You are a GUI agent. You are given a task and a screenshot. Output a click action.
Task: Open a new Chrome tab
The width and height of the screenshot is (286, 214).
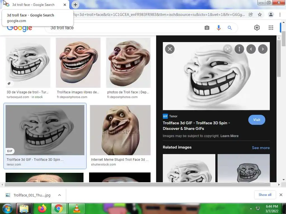tap(75, 5)
